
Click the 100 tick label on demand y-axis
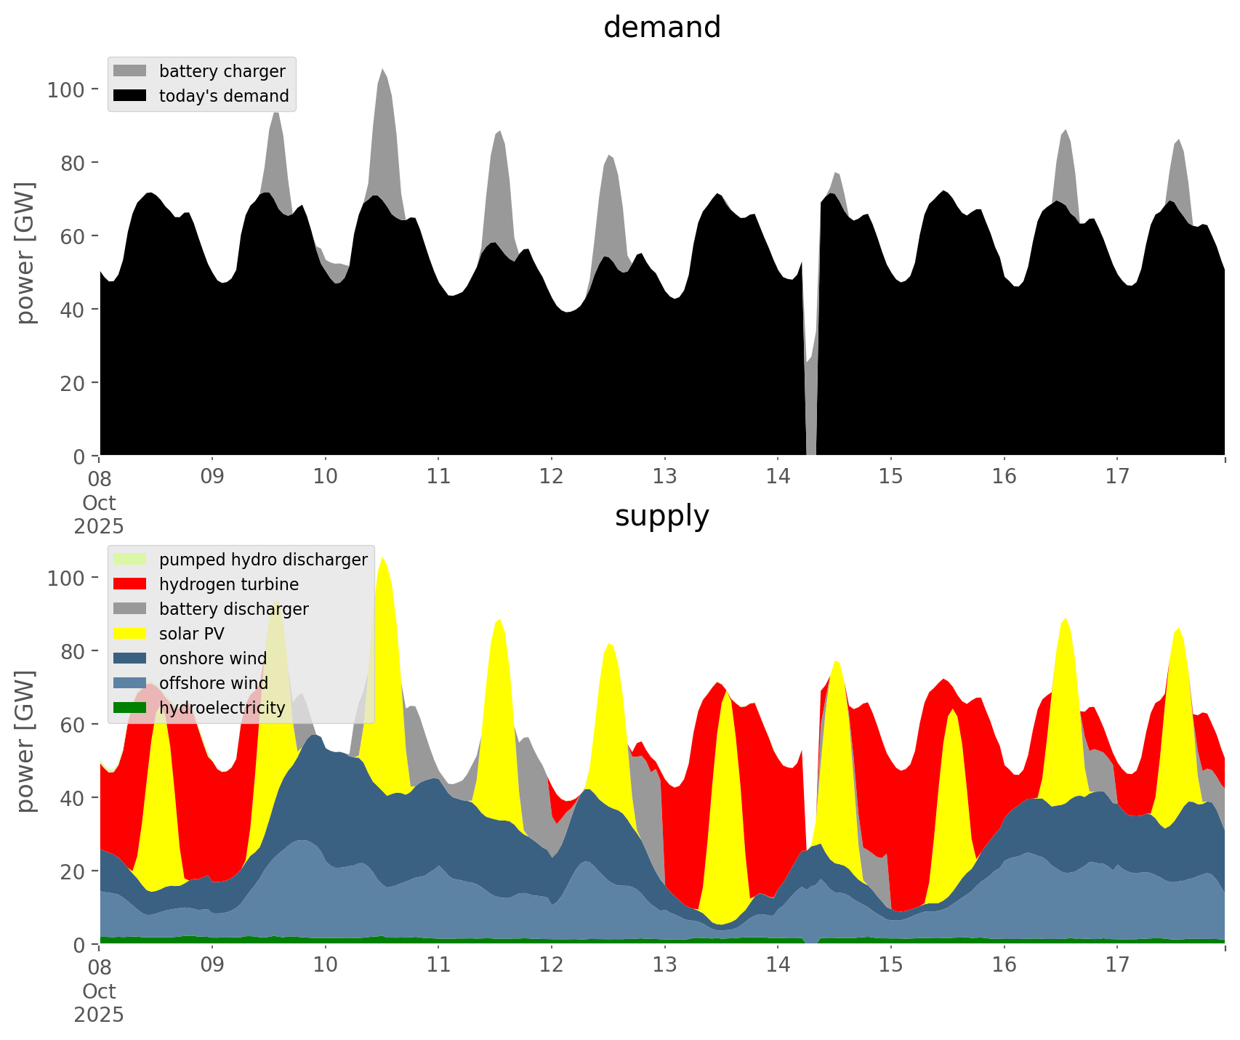(66, 89)
